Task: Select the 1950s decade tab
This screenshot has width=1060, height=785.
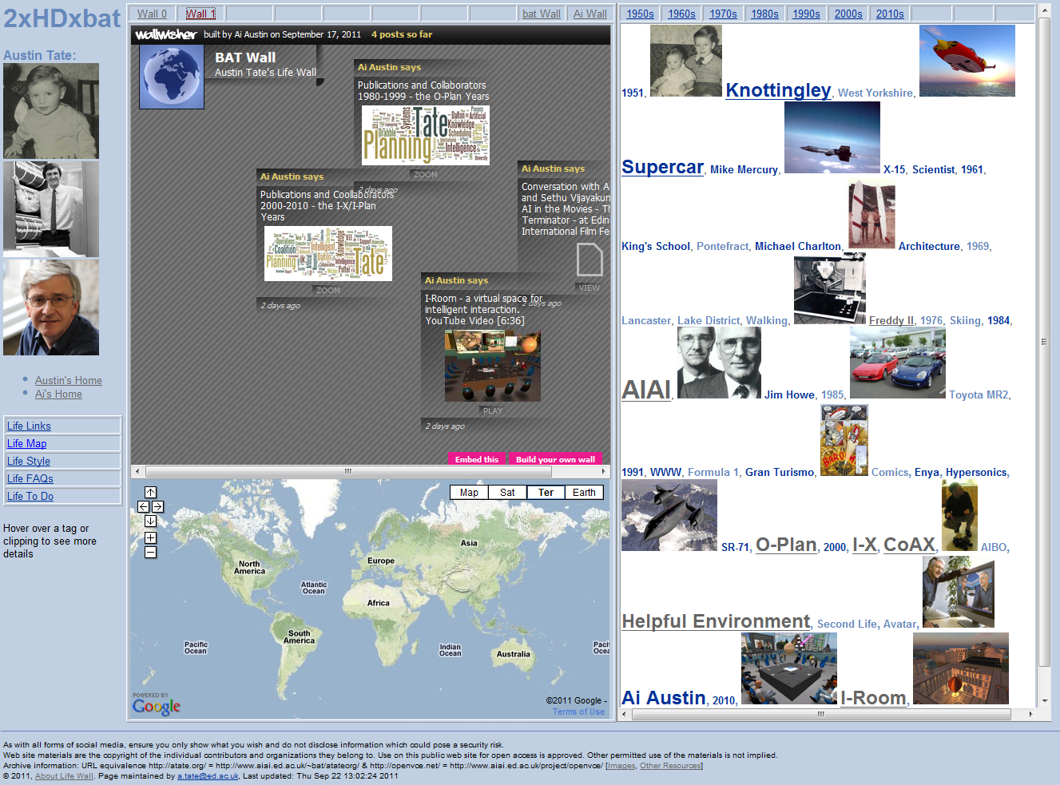Action: coord(640,14)
